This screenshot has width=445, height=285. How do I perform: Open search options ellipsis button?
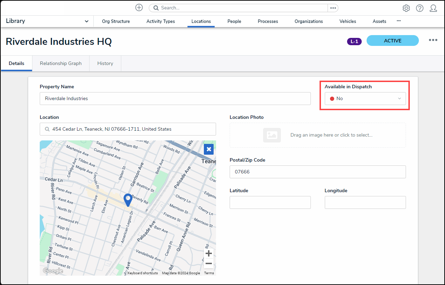(333, 8)
